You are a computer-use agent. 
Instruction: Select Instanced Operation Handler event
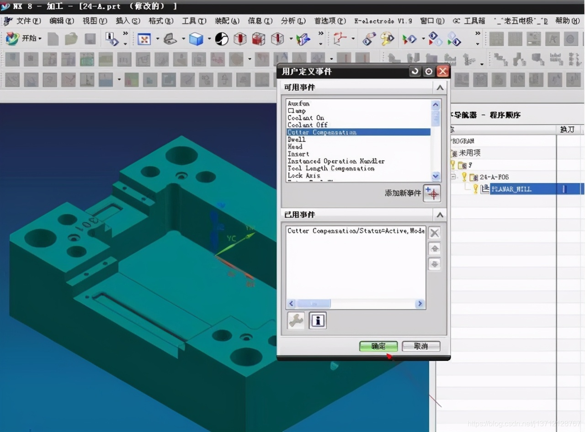(336, 161)
